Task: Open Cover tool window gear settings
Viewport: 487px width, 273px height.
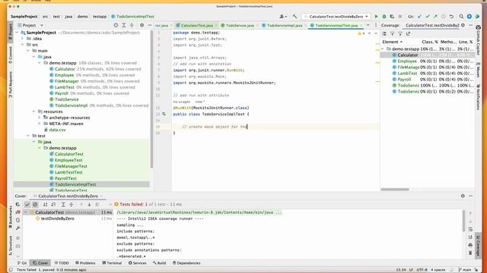Action: [x=463, y=196]
